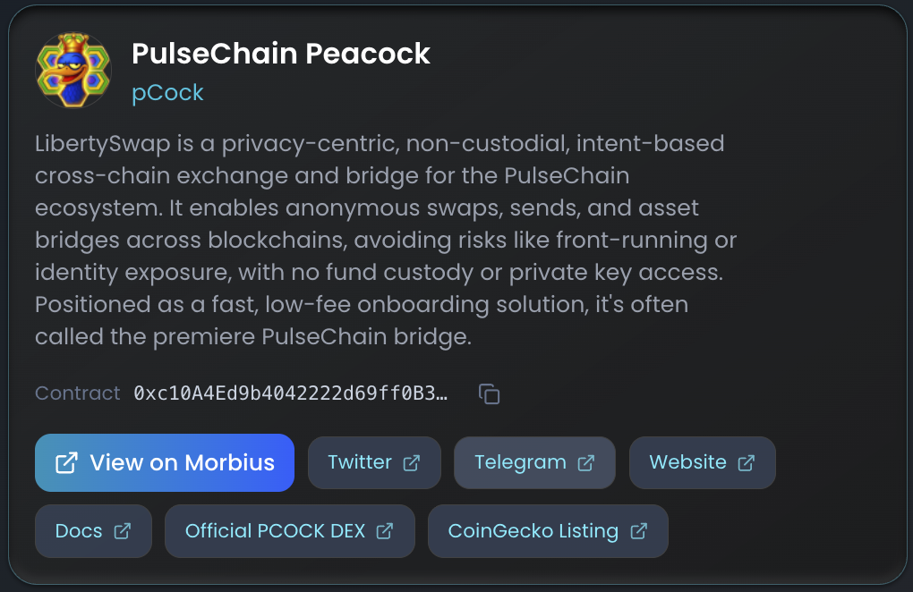
Task: Open the Telegram link
Action: pyautogui.click(x=520, y=462)
